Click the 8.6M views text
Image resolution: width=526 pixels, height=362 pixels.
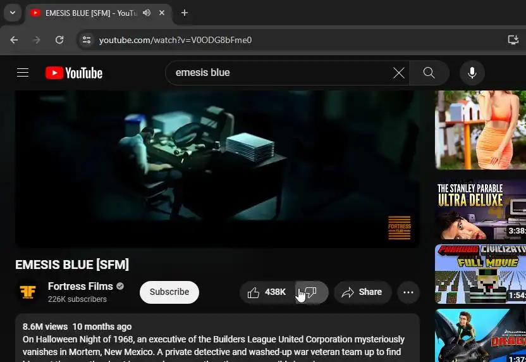(46, 327)
